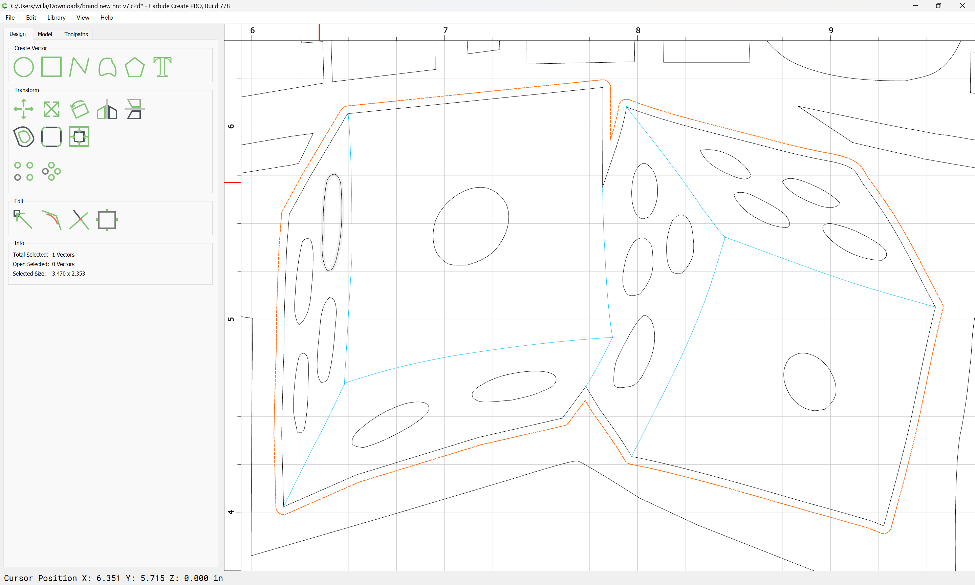
Task: Open the Library menu
Action: point(56,17)
